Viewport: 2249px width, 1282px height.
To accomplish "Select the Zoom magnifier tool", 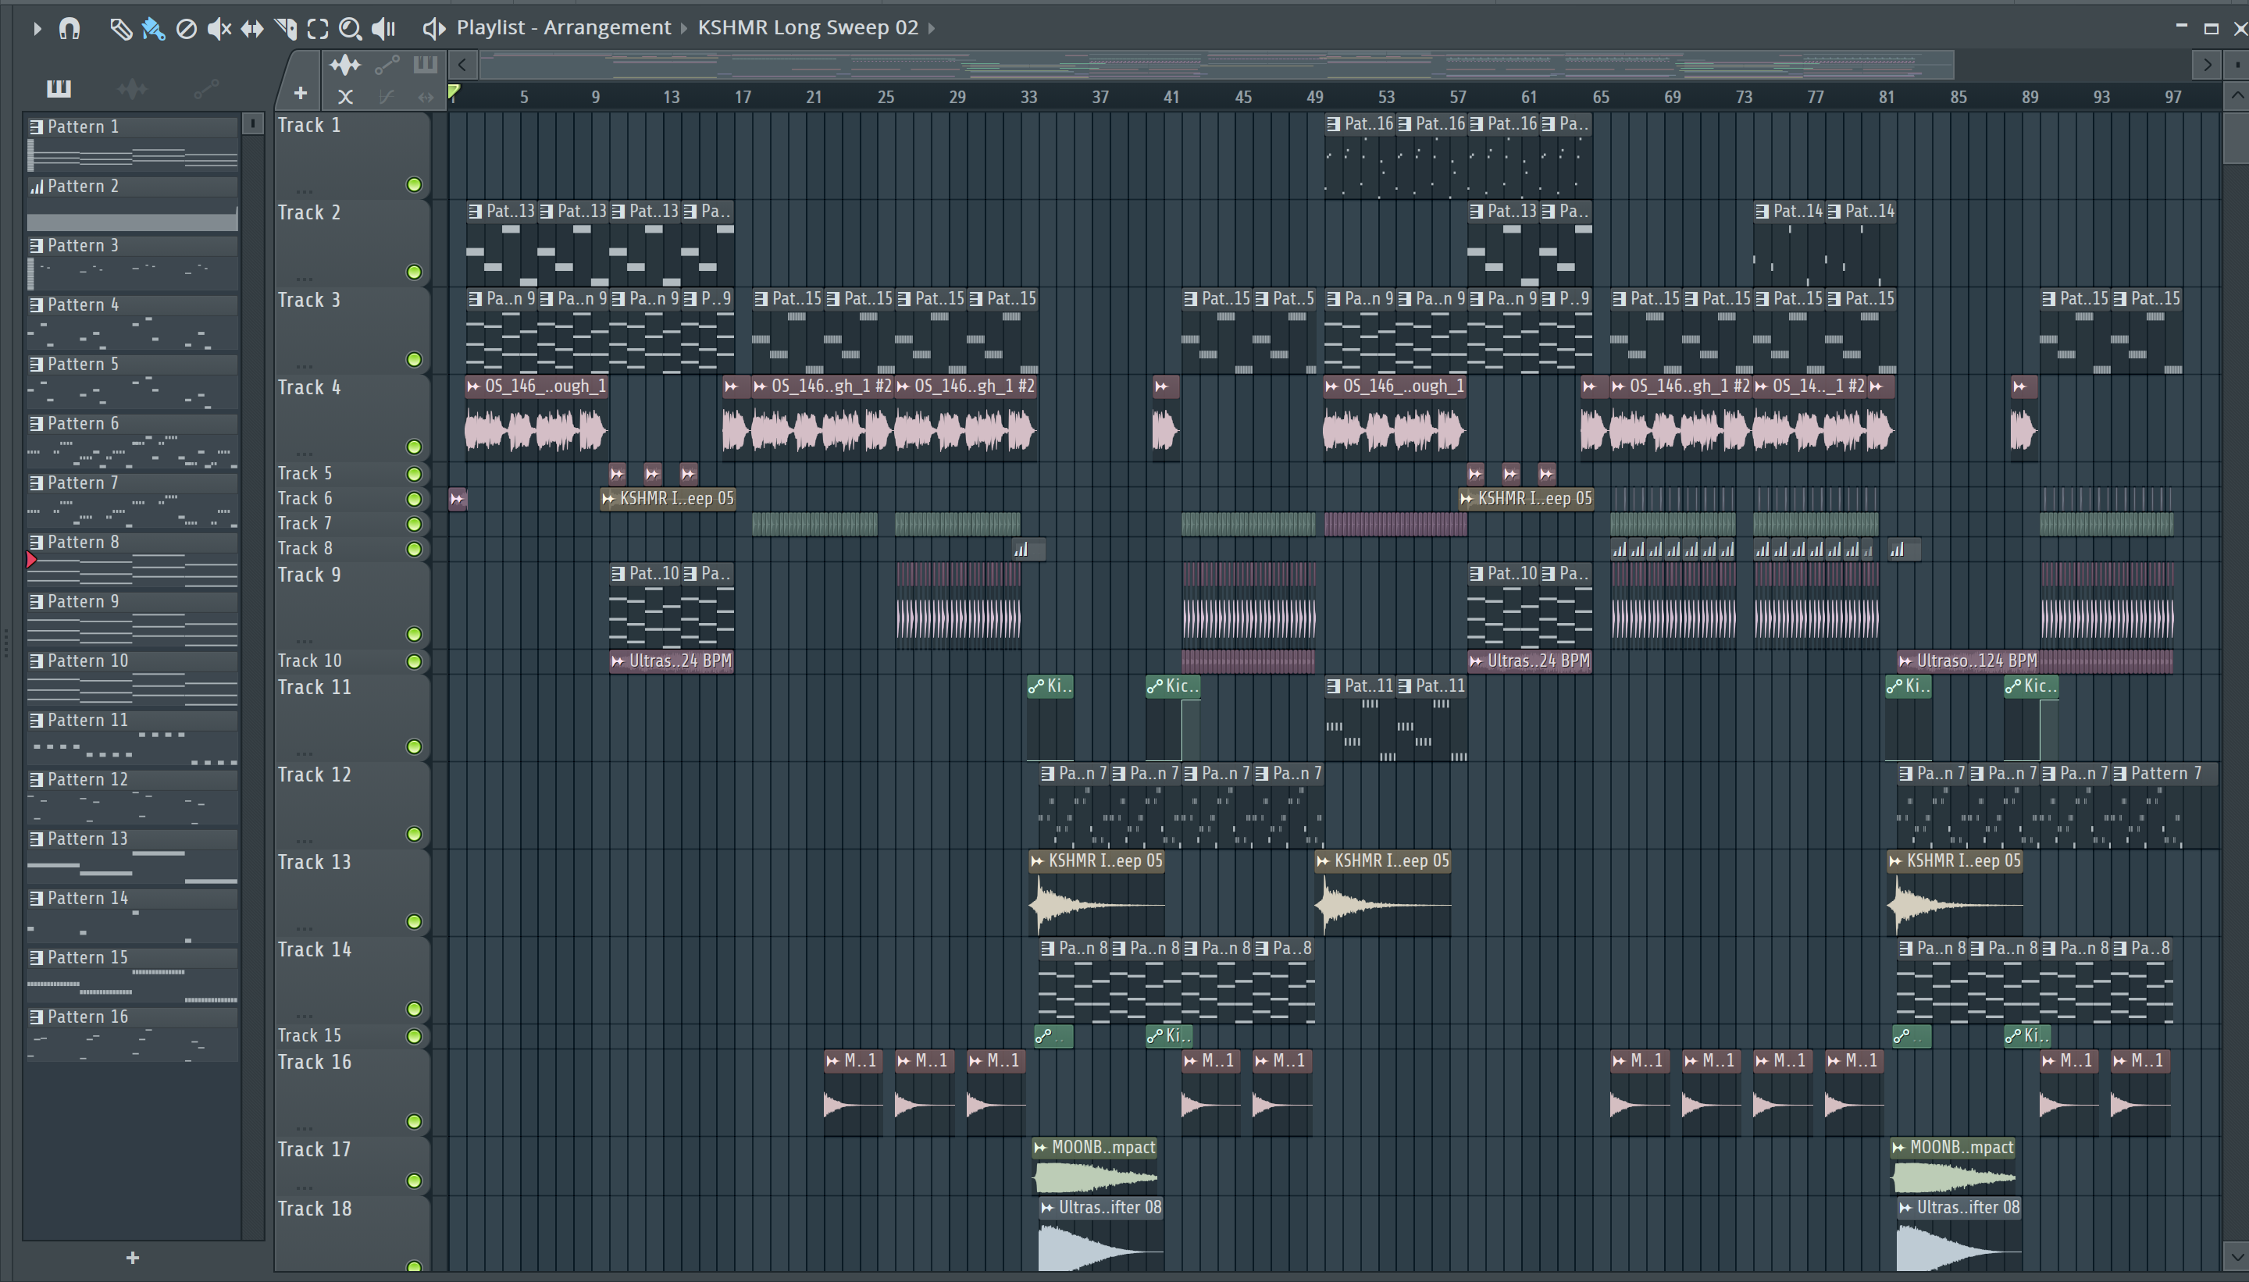I will click(350, 29).
